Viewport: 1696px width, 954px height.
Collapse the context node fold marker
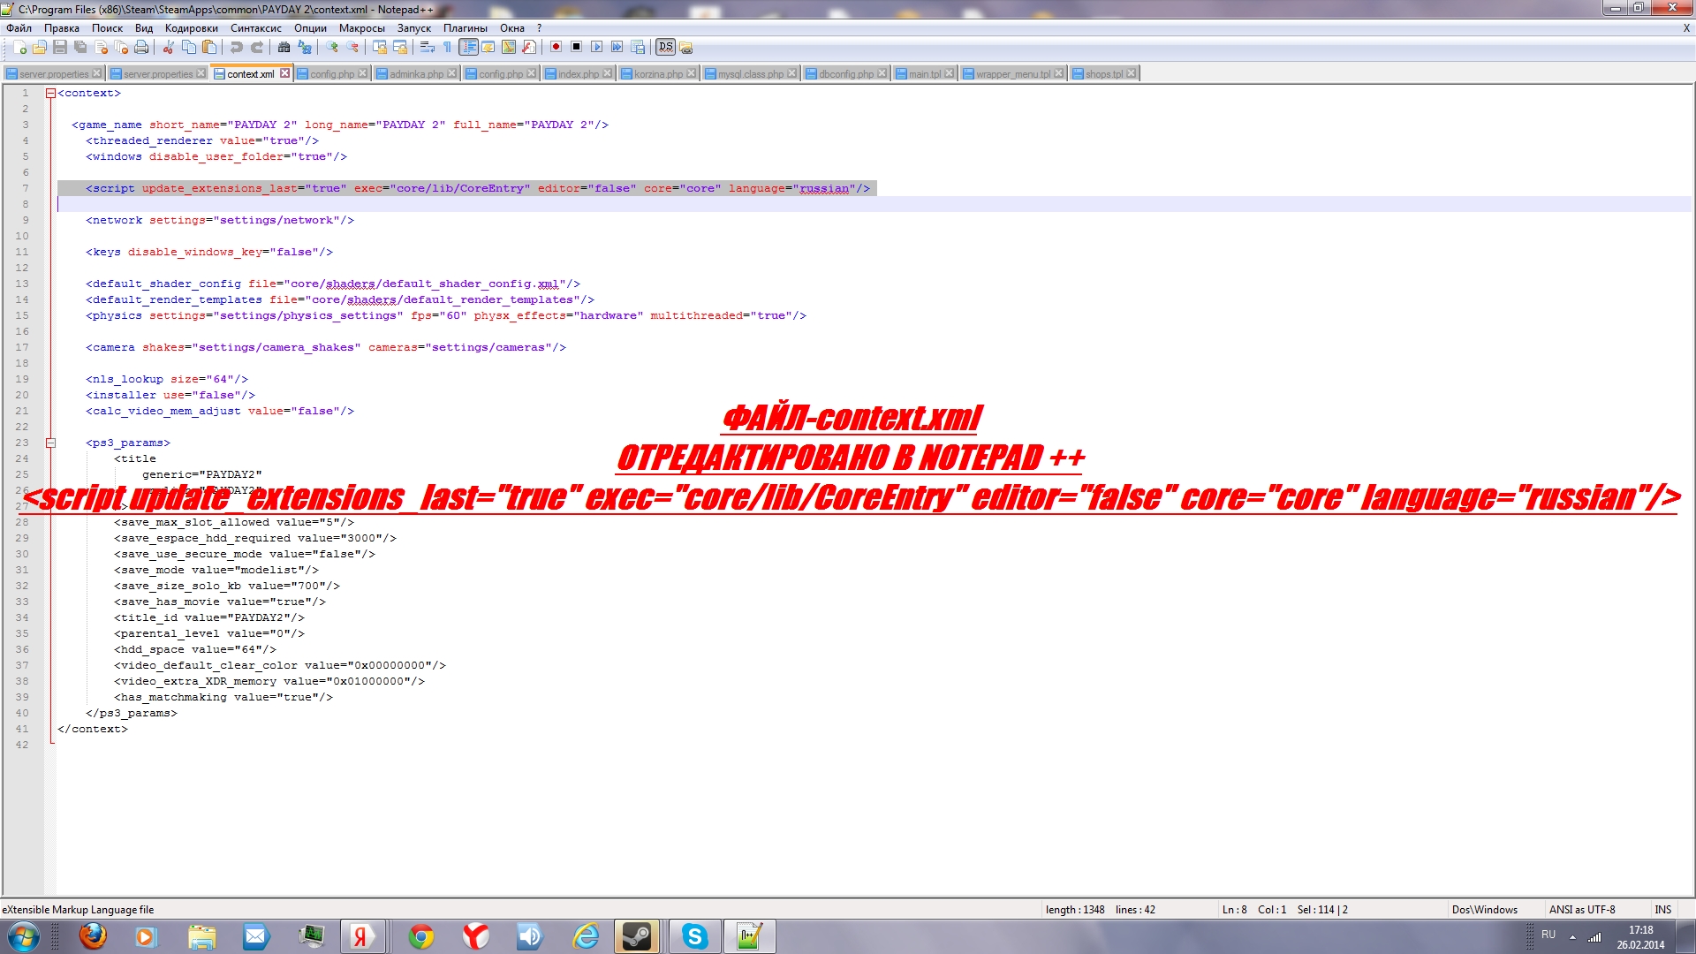coord(50,94)
